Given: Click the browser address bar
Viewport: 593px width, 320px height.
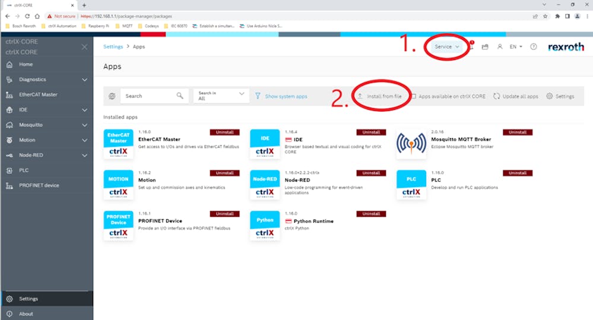Looking at the screenshot, I should [287, 16].
